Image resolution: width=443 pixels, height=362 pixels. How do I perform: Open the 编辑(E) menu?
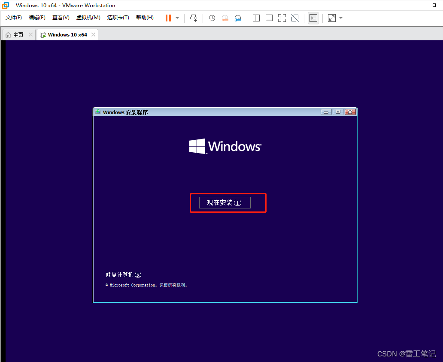pyautogui.click(x=37, y=18)
